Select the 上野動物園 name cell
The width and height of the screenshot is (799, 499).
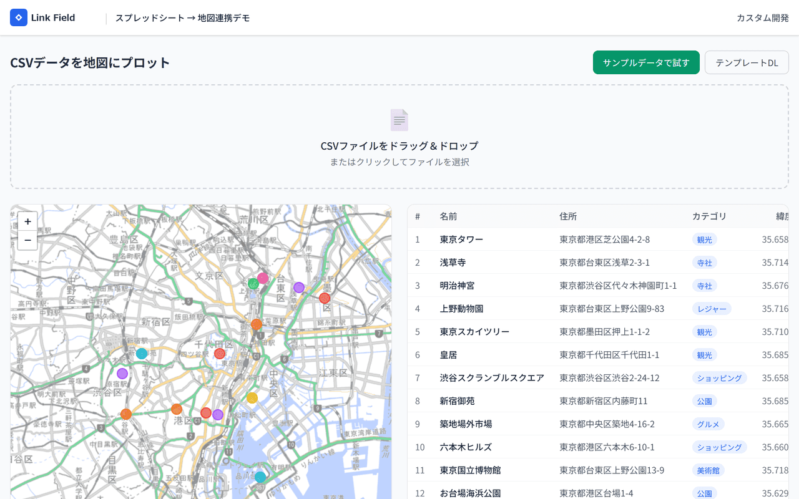461,309
